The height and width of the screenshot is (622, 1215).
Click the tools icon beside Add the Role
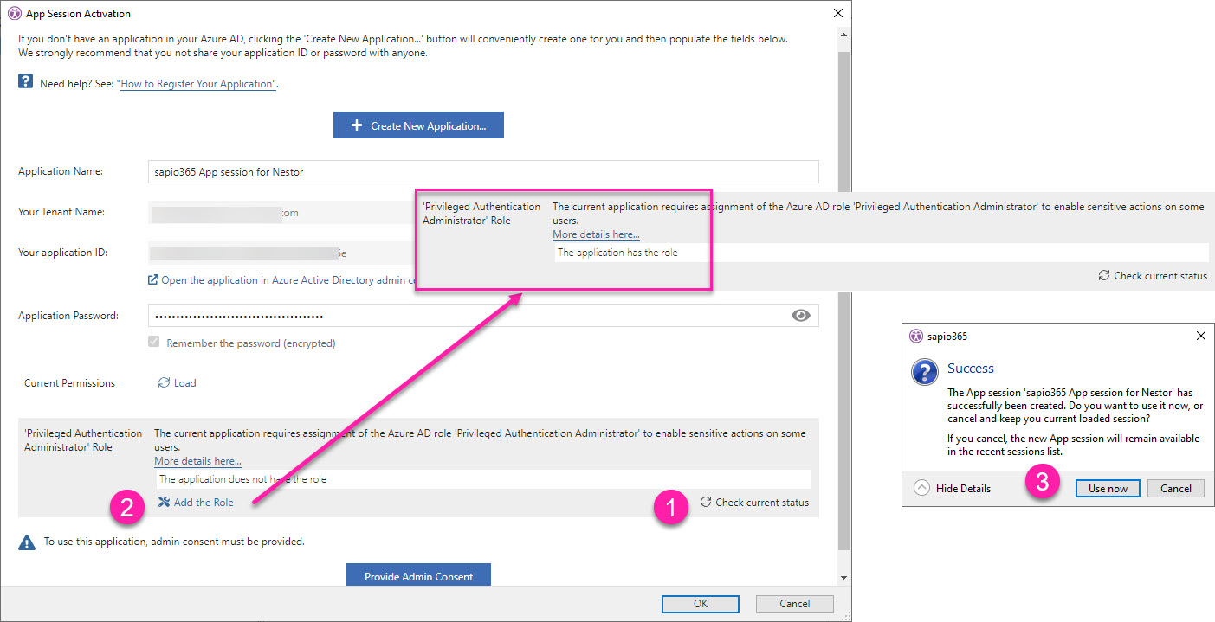point(164,503)
